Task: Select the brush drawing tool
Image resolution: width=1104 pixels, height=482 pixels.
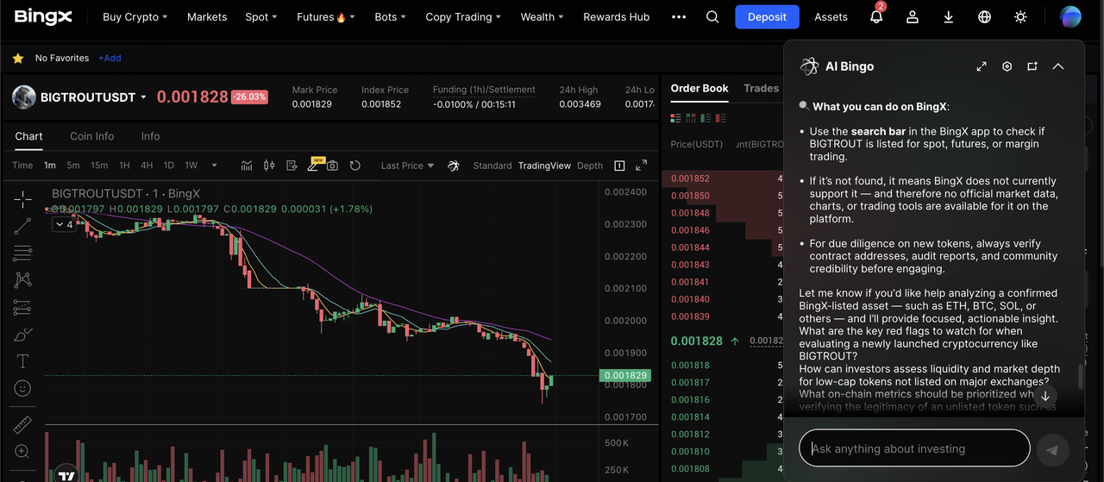Action: [x=22, y=335]
